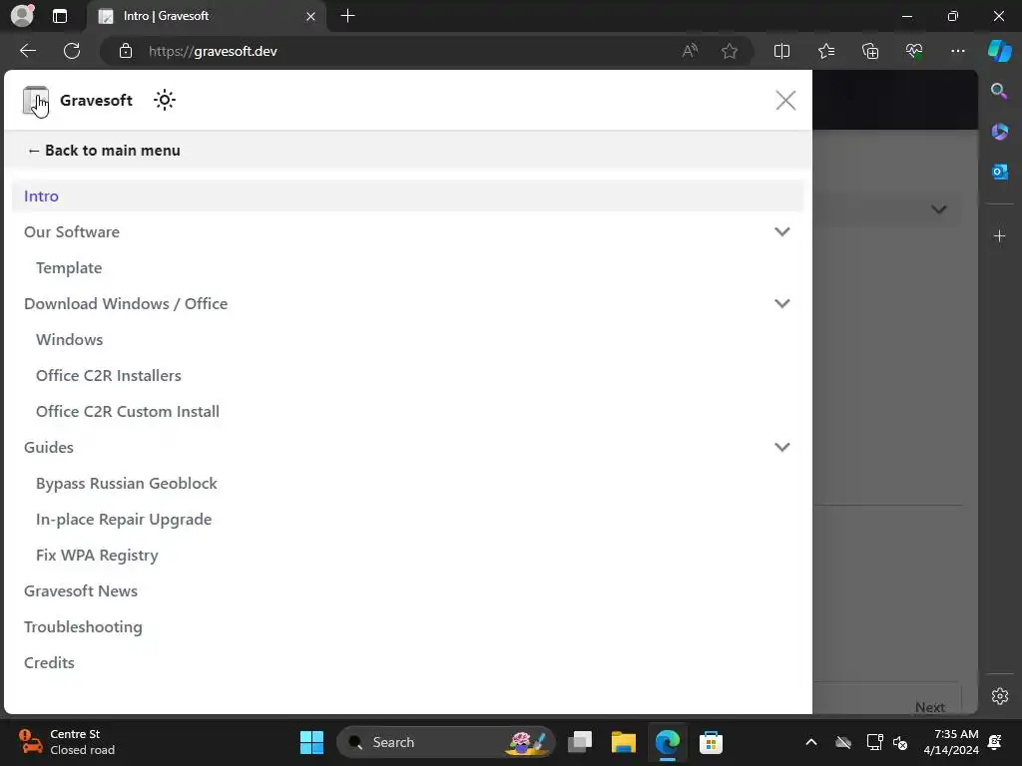
Task: View site information lock icon
Action: pos(126,51)
